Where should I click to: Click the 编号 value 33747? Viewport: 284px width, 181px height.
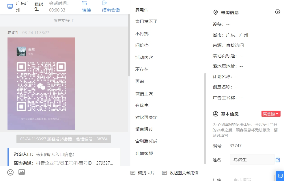click(236, 146)
